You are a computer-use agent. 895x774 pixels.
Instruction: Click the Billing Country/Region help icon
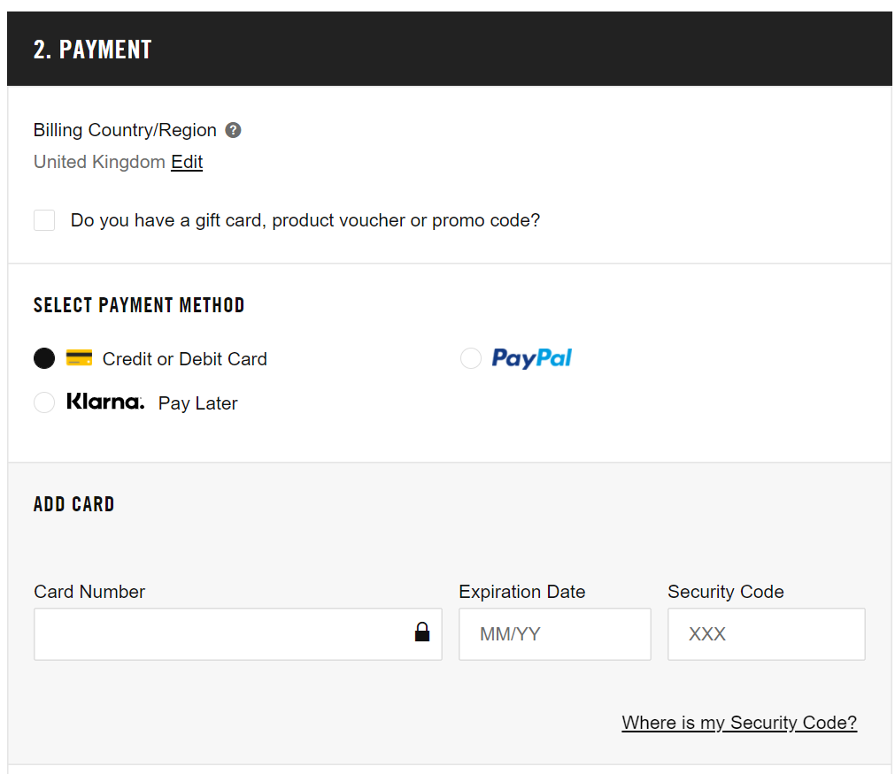[x=233, y=130]
